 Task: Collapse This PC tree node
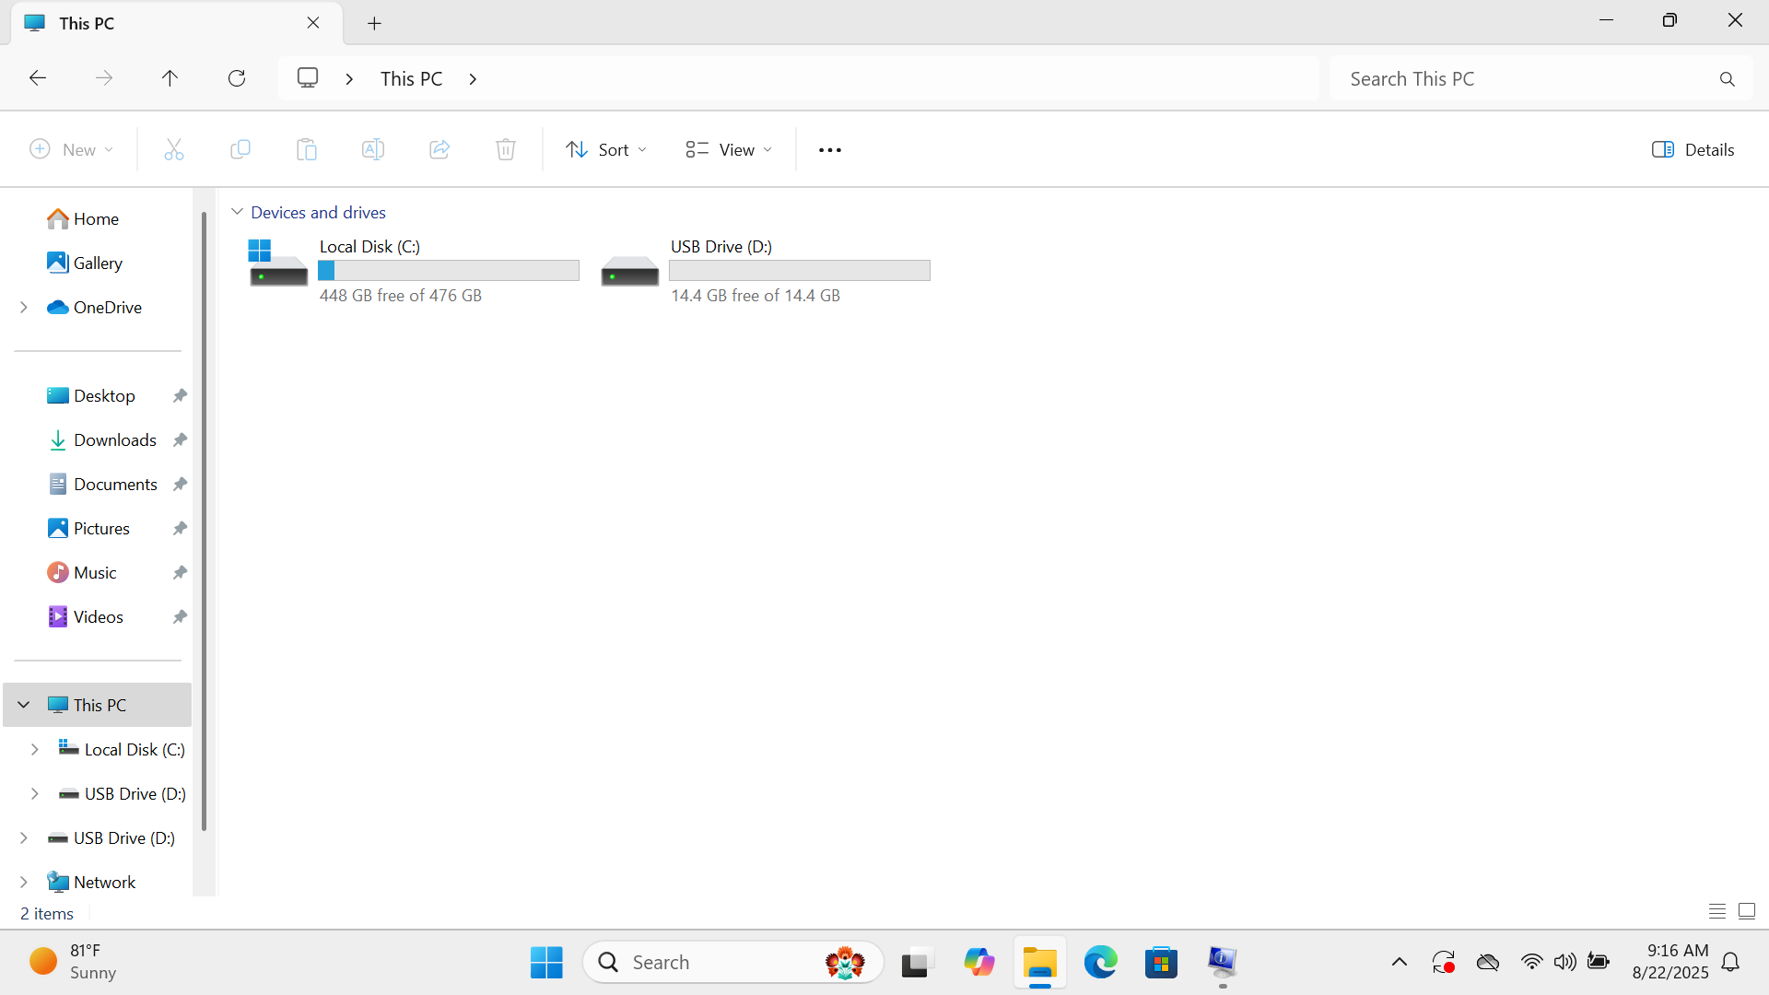tap(24, 705)
